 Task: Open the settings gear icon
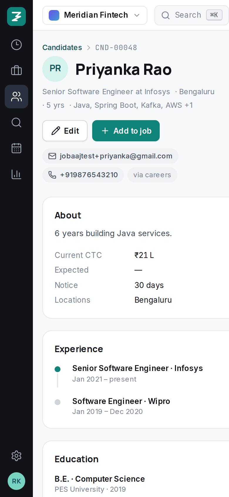coord(16,456)
